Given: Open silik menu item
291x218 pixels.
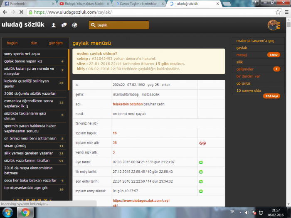Looking at the screenshot, I should pos(239,62).
